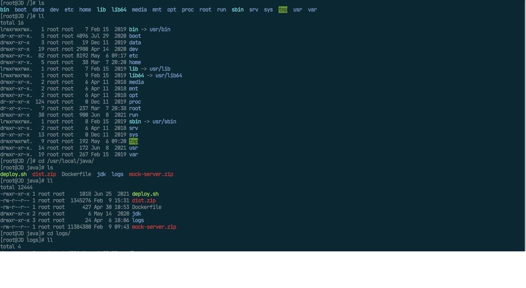Viewport: 526px width, 288px height.
Task: Click 'jdk' in the row dated May 14 2020
Action: coord(136,213)
